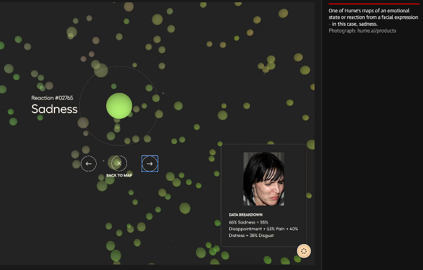Go to the previous reaction with left arrow
This screenshot has width=423, height=270.
(x=89, y=164)
